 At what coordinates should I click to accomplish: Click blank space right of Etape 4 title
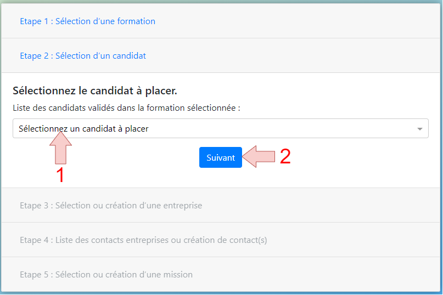pos(353,240)
